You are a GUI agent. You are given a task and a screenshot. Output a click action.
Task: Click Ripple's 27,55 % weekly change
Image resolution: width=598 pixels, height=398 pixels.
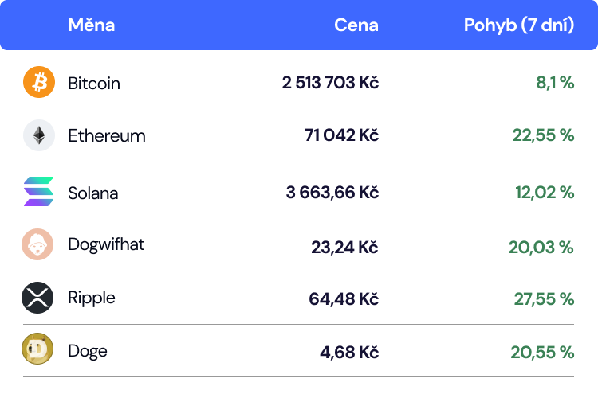coord(544,299)
